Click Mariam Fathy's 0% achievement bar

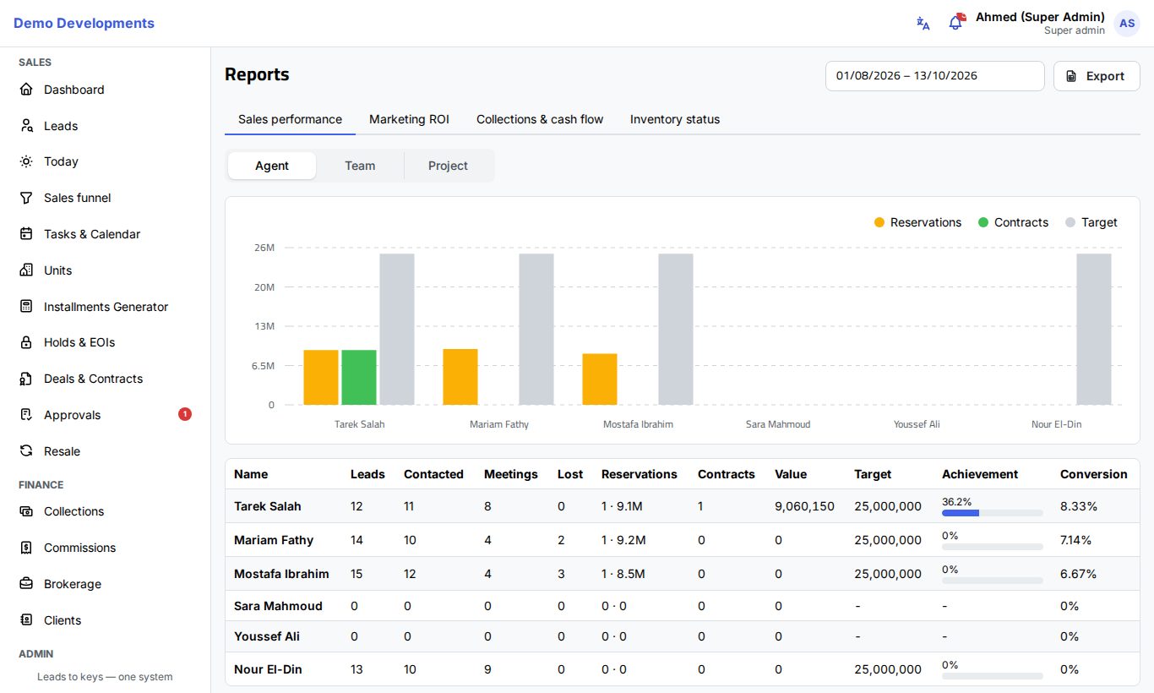[x=993, y=547]
